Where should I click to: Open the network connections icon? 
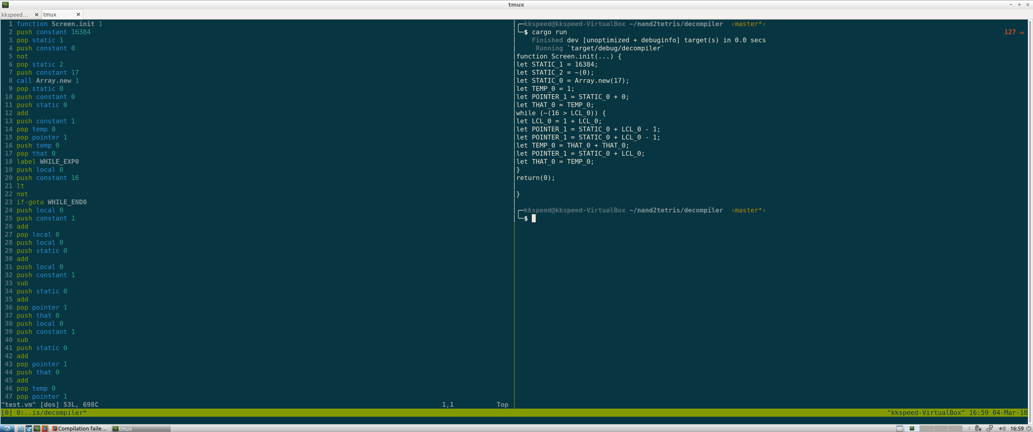(990, 428)
